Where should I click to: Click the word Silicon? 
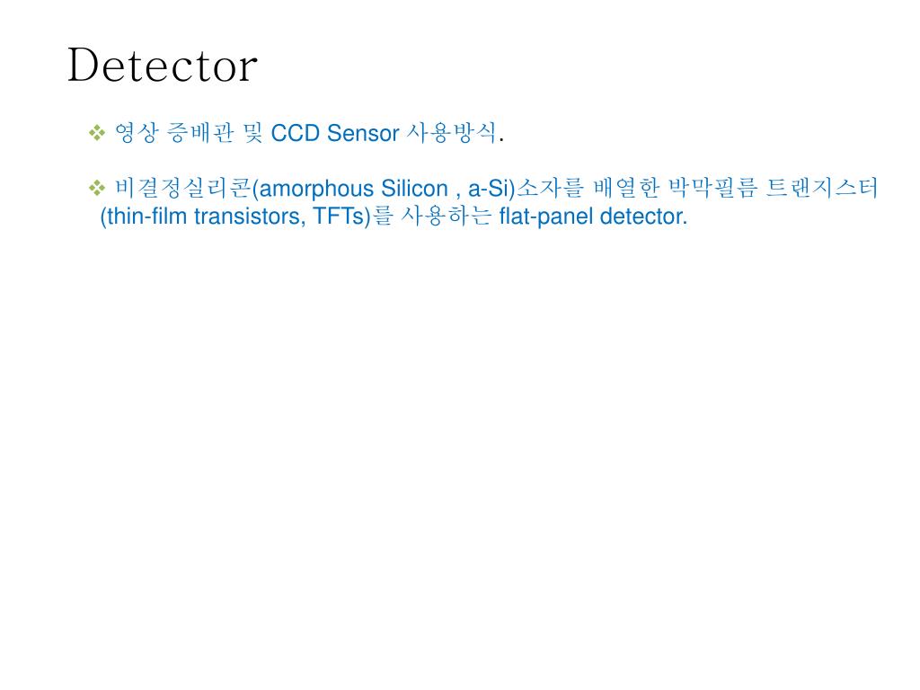coord(415,189)
